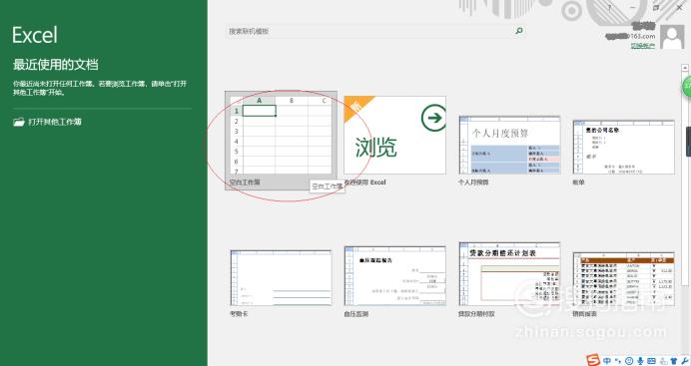
Task: Select the 空白工作簿 blank workbook template
Action: (x=281, y=141)
